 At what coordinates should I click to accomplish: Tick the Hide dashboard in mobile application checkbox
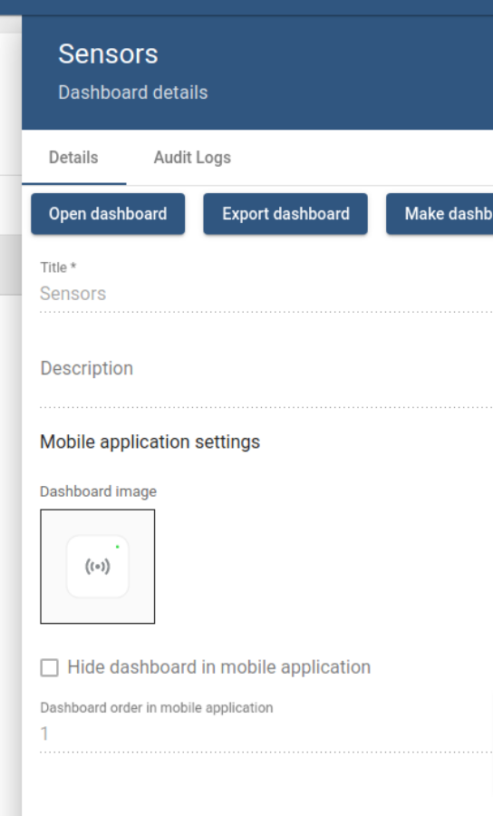point(50,667)
